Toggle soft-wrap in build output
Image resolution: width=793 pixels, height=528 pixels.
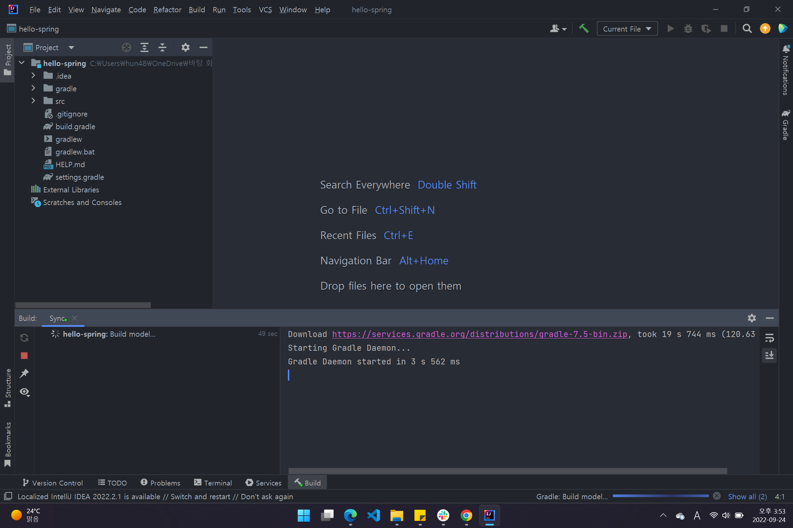pos(769,338)
